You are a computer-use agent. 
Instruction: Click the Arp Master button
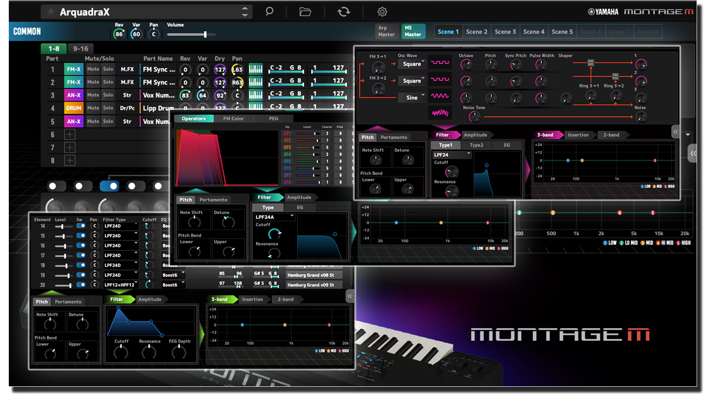click(x=386, y=31)
